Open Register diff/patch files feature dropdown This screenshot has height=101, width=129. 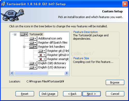tap(33, 43)
